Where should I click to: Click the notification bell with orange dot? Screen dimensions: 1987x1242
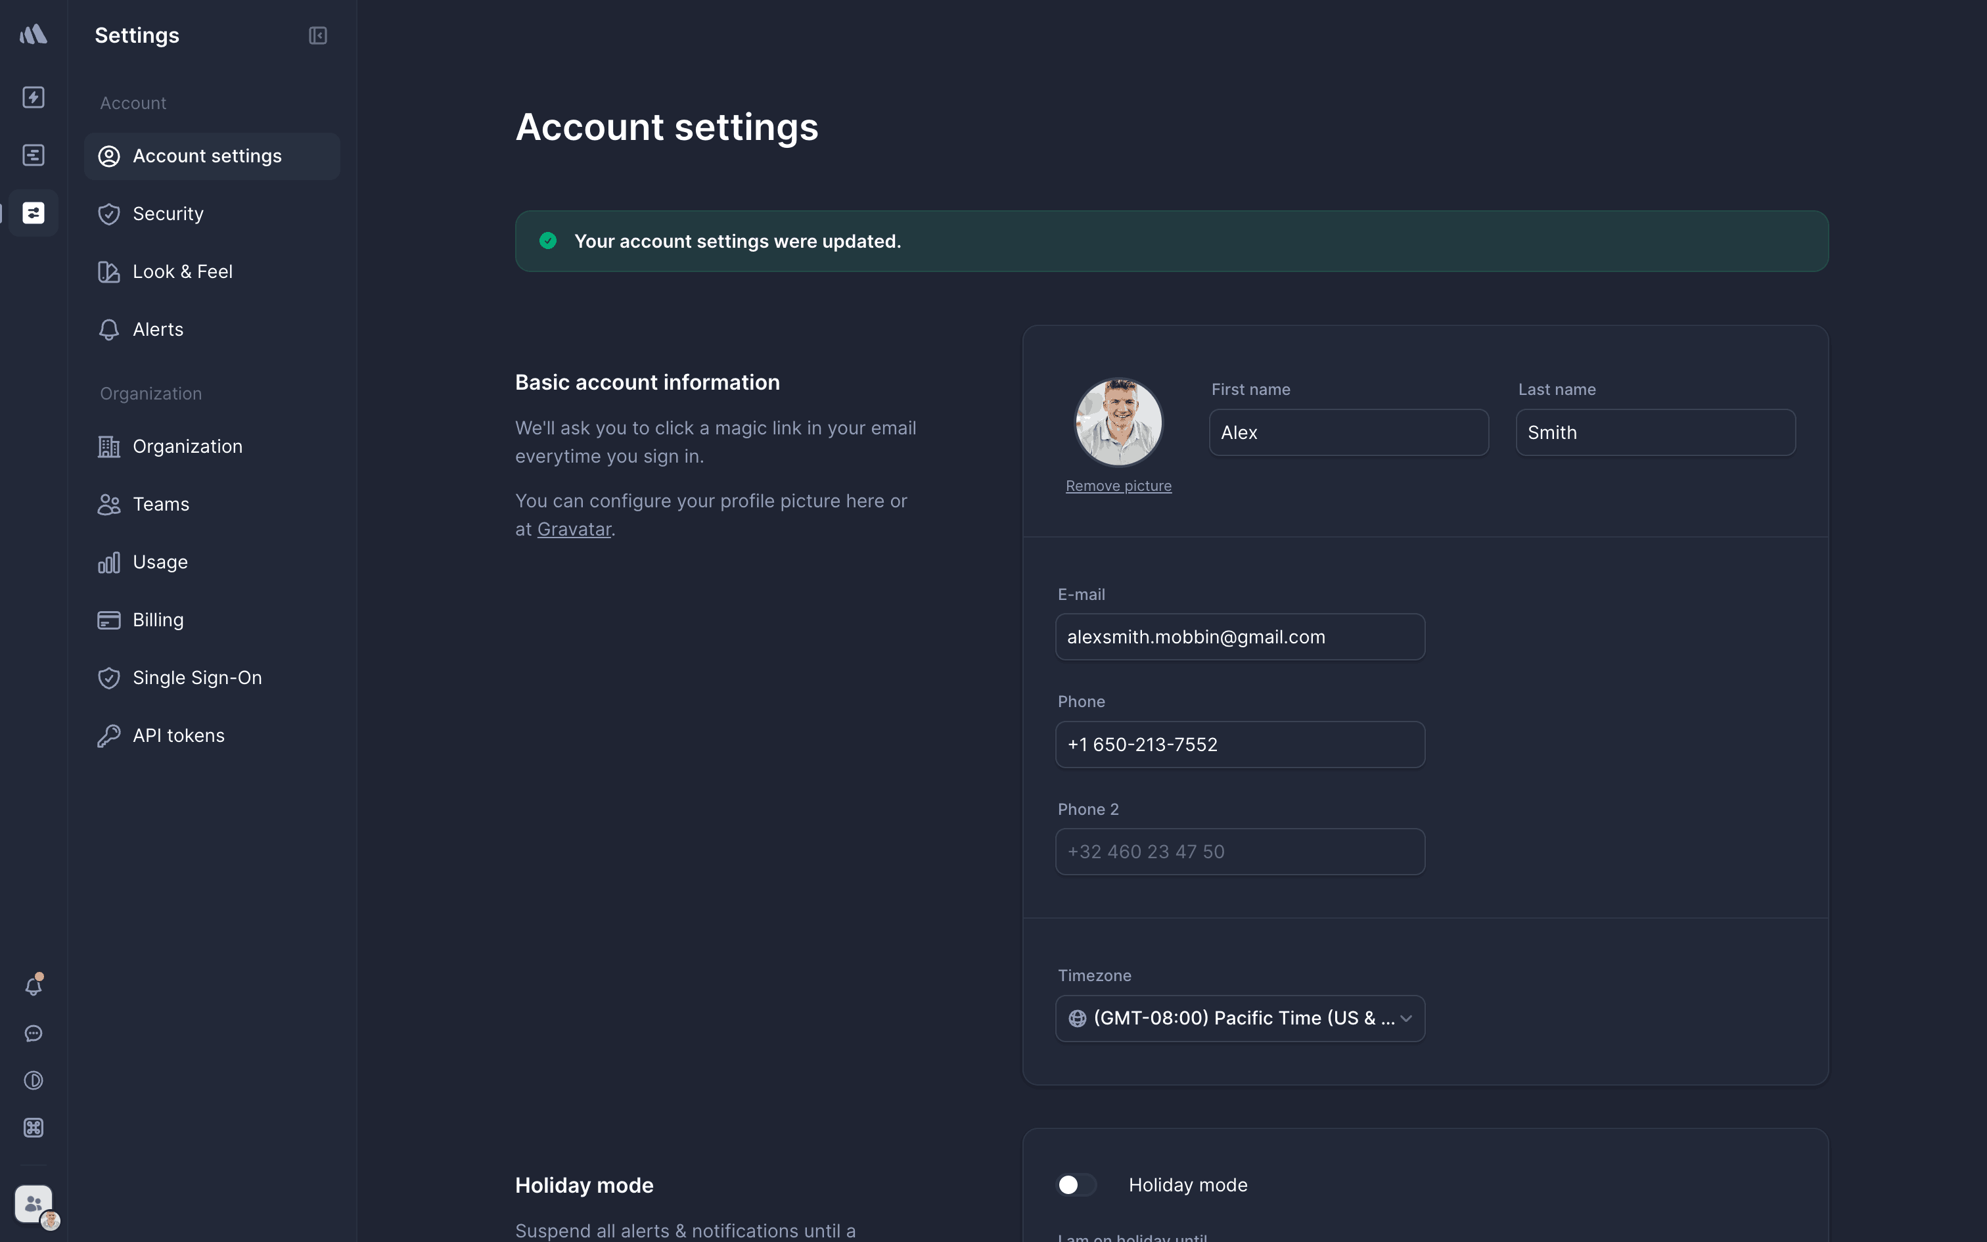click(x=34, y=986)
